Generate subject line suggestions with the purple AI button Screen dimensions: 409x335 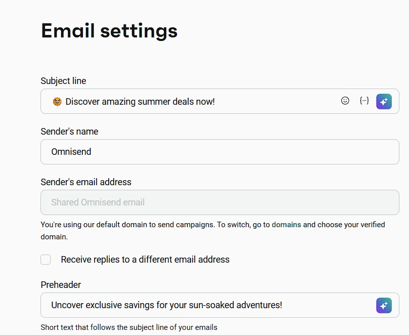384,101
